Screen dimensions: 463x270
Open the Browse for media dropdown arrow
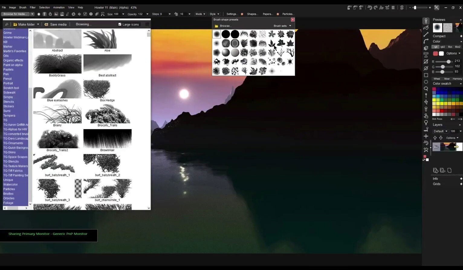[x=32, y=14]
